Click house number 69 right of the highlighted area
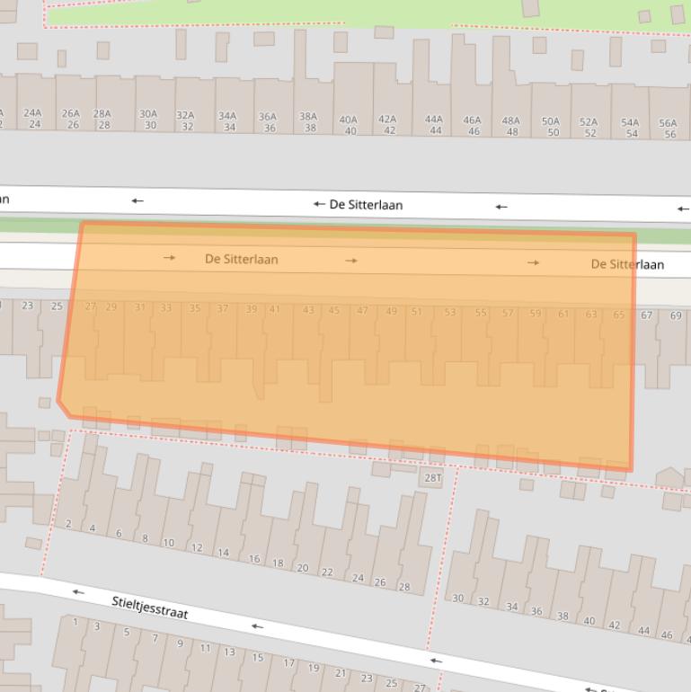 [675, 315]
